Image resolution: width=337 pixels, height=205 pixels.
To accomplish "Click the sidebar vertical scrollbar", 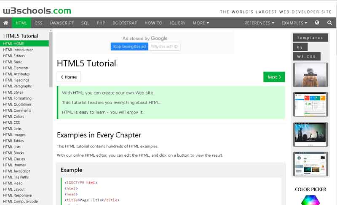I will tap(51, 59).
